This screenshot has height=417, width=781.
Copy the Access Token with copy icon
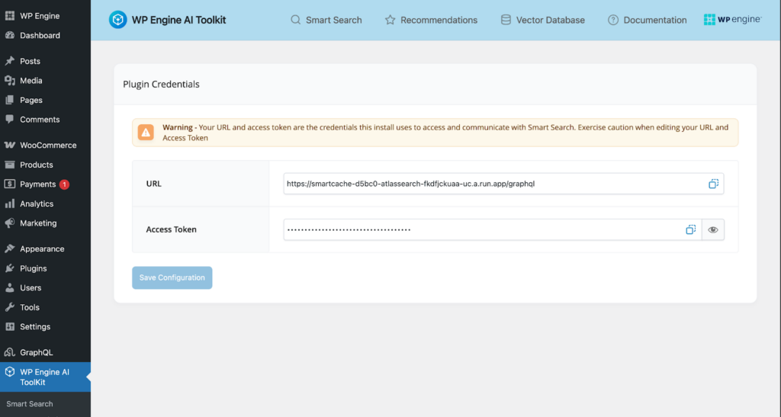coord(690,229)
